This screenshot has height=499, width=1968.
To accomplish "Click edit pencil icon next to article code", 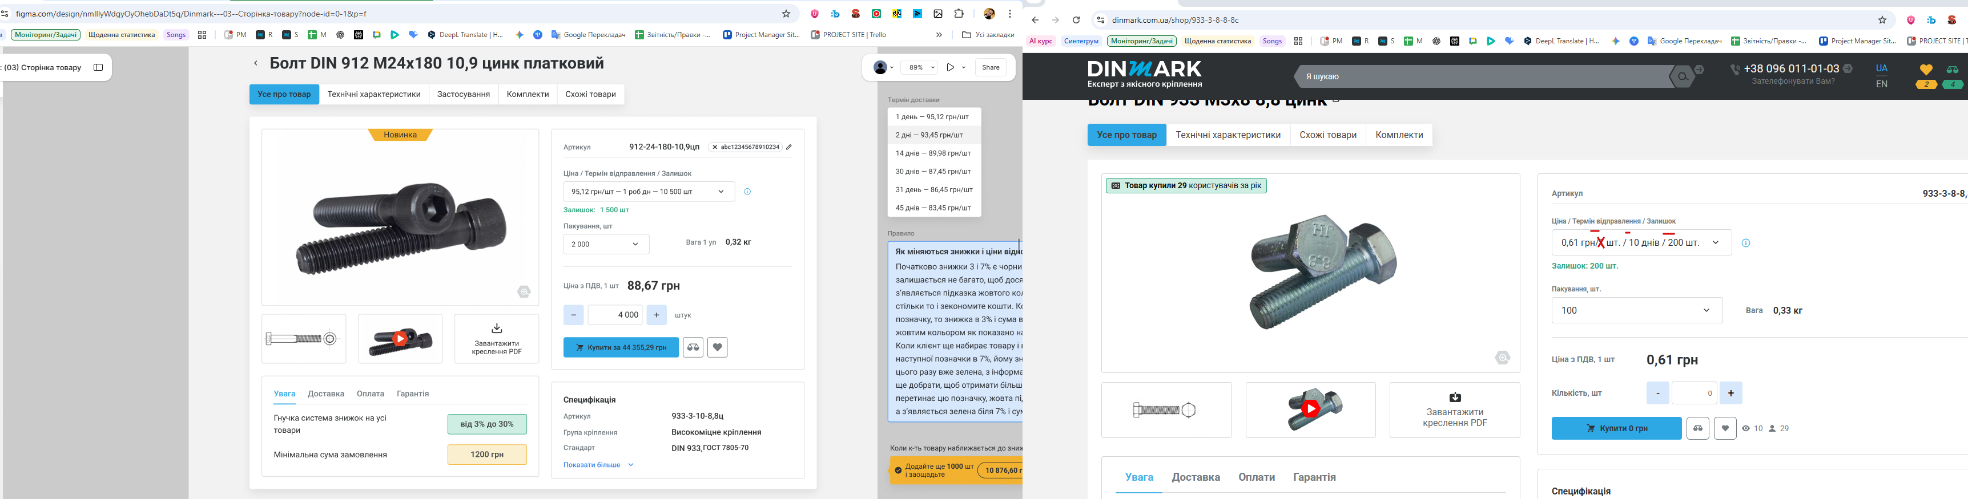I will click(789, 147).
